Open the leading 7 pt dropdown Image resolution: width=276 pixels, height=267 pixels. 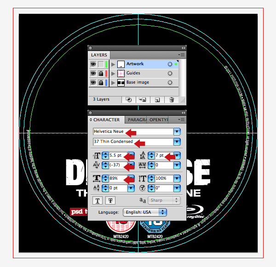[x=177, y=155]
